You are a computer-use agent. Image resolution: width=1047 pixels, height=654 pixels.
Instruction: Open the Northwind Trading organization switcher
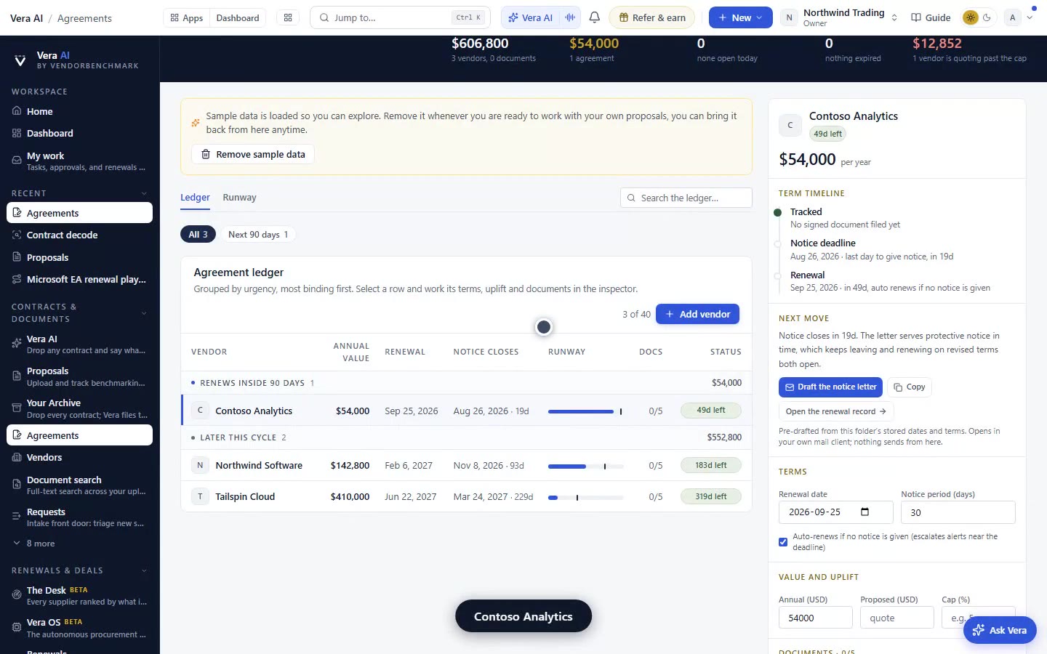[840, 17]
